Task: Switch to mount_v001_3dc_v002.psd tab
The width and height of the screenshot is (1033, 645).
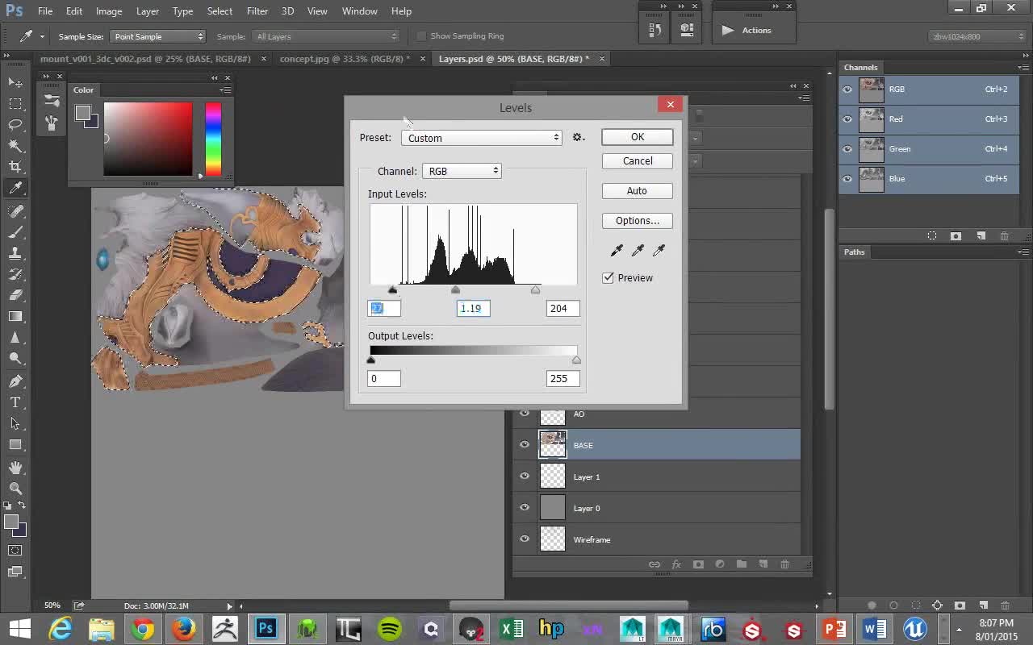Action: coord(145,59)
